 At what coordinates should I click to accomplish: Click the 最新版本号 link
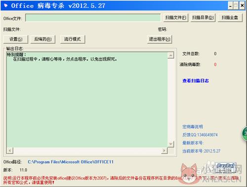193,143
